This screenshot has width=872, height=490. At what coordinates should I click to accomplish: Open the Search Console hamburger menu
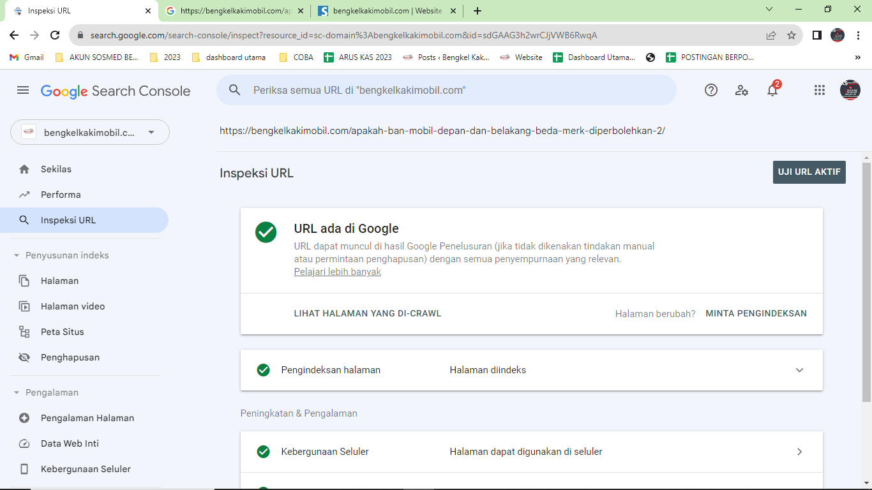tap(23, 91)
